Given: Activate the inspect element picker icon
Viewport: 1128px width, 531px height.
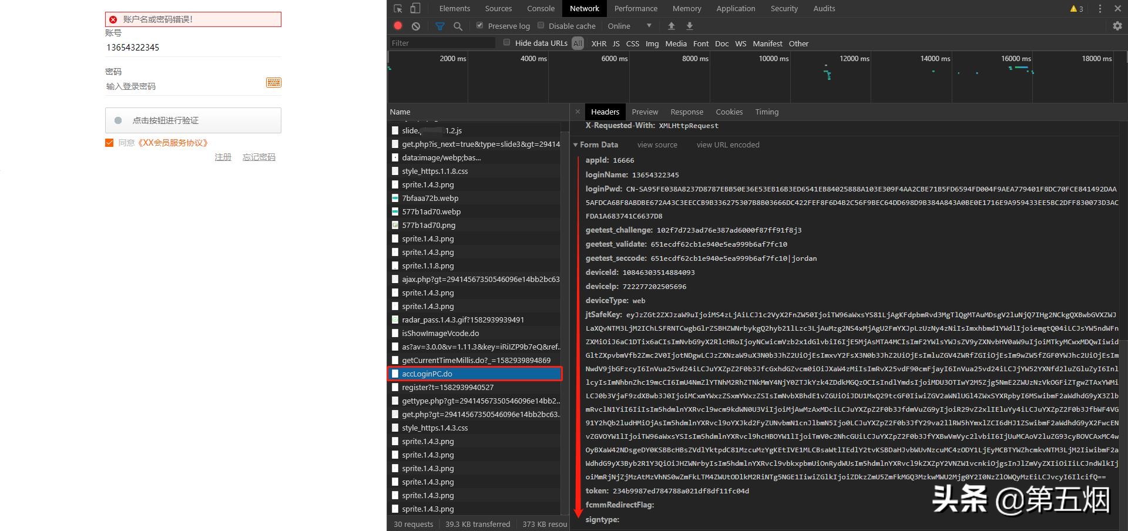Looking at the screenshot, I should coord(398,8).
